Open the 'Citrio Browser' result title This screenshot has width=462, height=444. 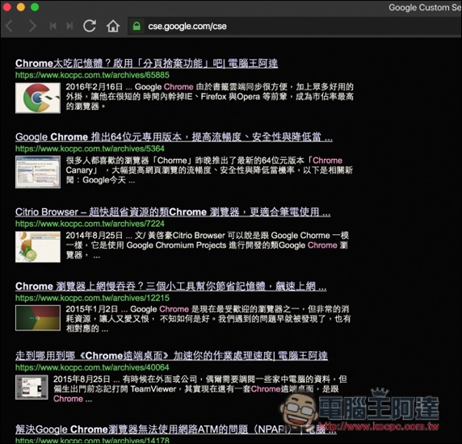(173, 212)
